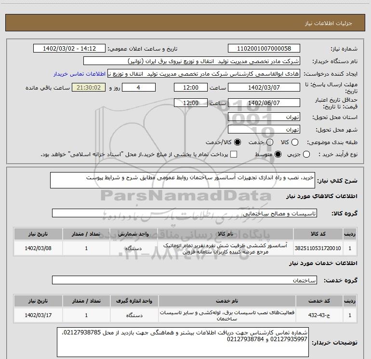Select the کالا radio button
Image resolution: width=371 pixels, height=359 pixels.
tap(295, 142)
